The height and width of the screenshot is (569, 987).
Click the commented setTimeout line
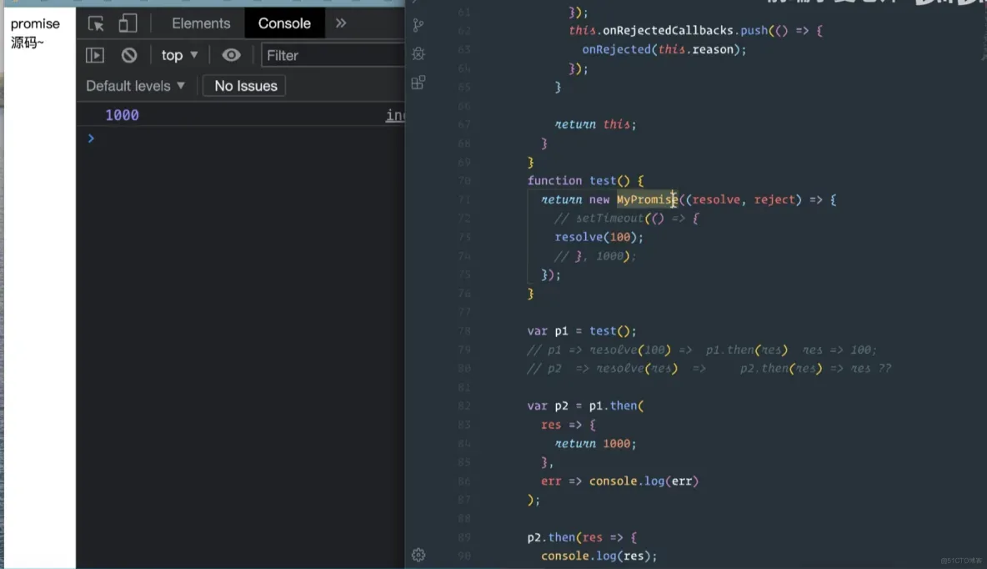(626, 218)
